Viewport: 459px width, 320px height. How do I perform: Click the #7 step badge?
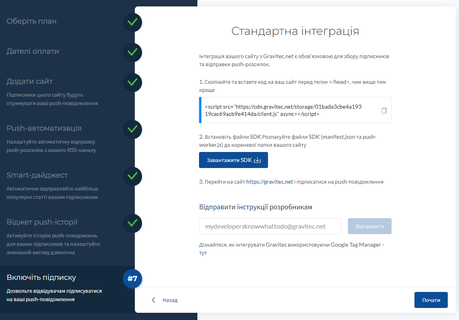coord(133,279)
